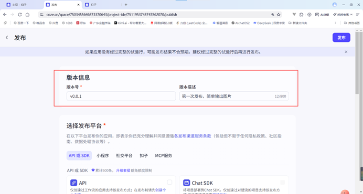The width and height of the screenshot is (363, 194).
Task: Open the browser menu lines icon
Action: point(358,15)
